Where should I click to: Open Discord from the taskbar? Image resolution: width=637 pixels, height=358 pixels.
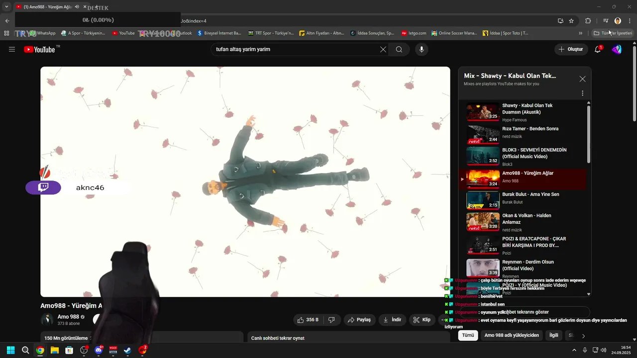click(99, 350)
